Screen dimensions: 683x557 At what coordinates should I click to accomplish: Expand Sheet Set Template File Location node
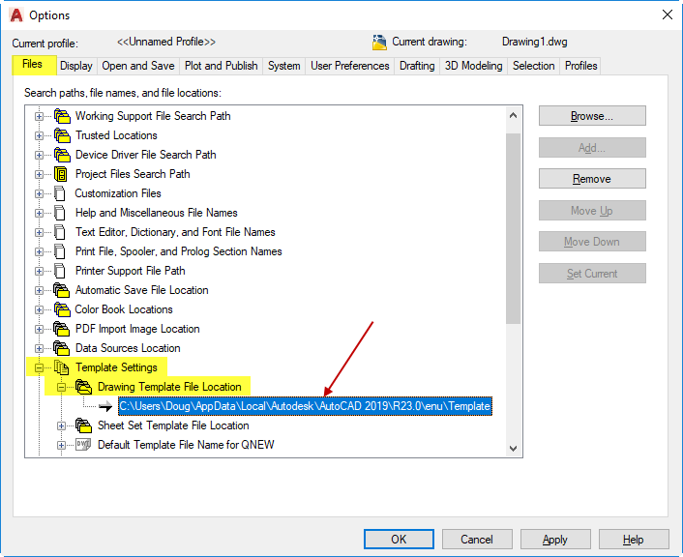[x=61, y=425]
